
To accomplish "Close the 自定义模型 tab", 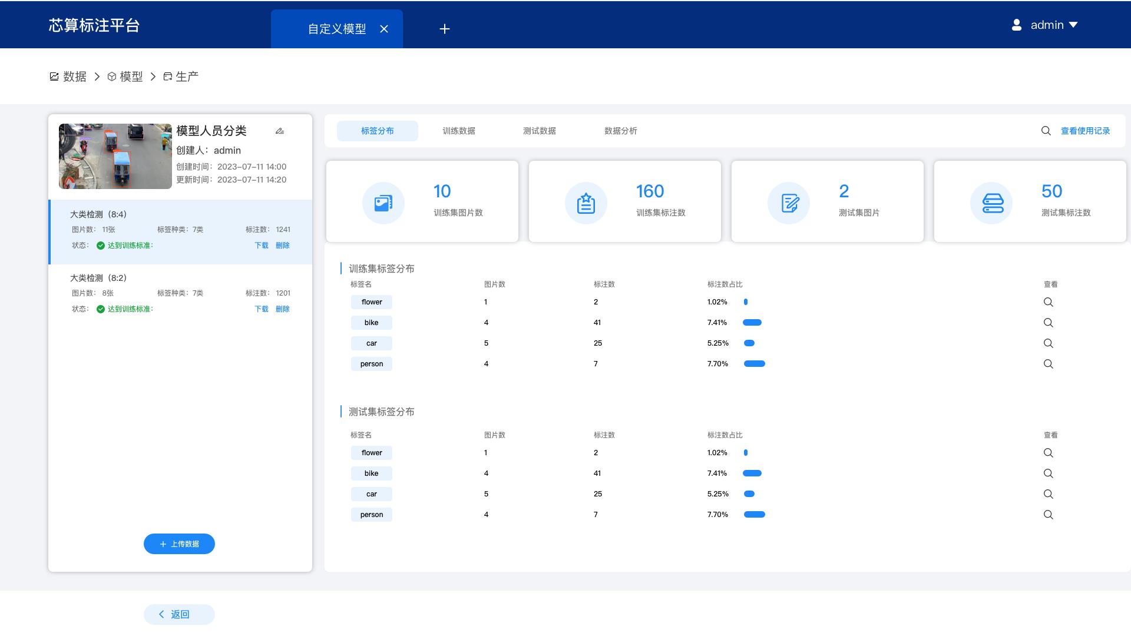I will 385,28.
